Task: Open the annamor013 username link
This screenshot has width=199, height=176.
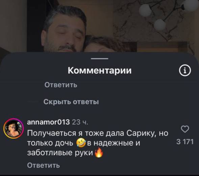Action: coord(48,122)
